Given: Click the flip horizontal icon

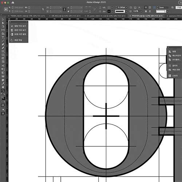Looking at the screenshot, I should click(86, 11).
